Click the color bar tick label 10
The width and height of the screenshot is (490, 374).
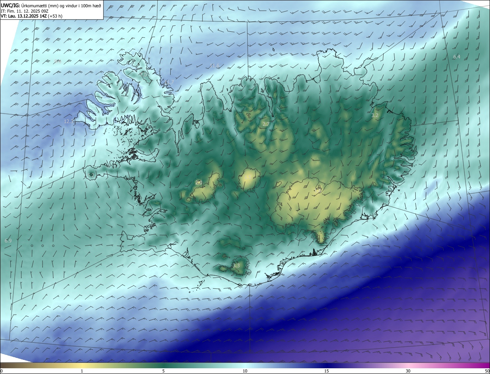[x=245, y=371]
